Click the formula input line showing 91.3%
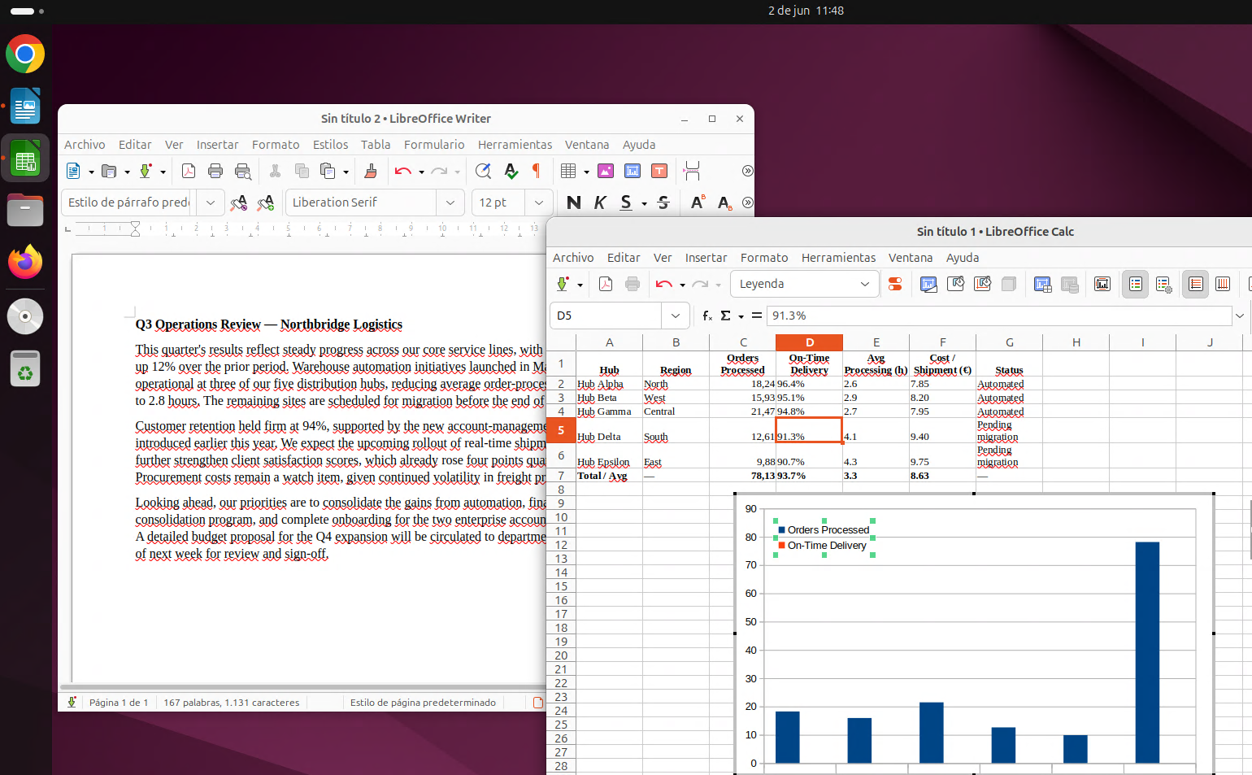Screen dimensions: 1252x775 tap(999, 316)
